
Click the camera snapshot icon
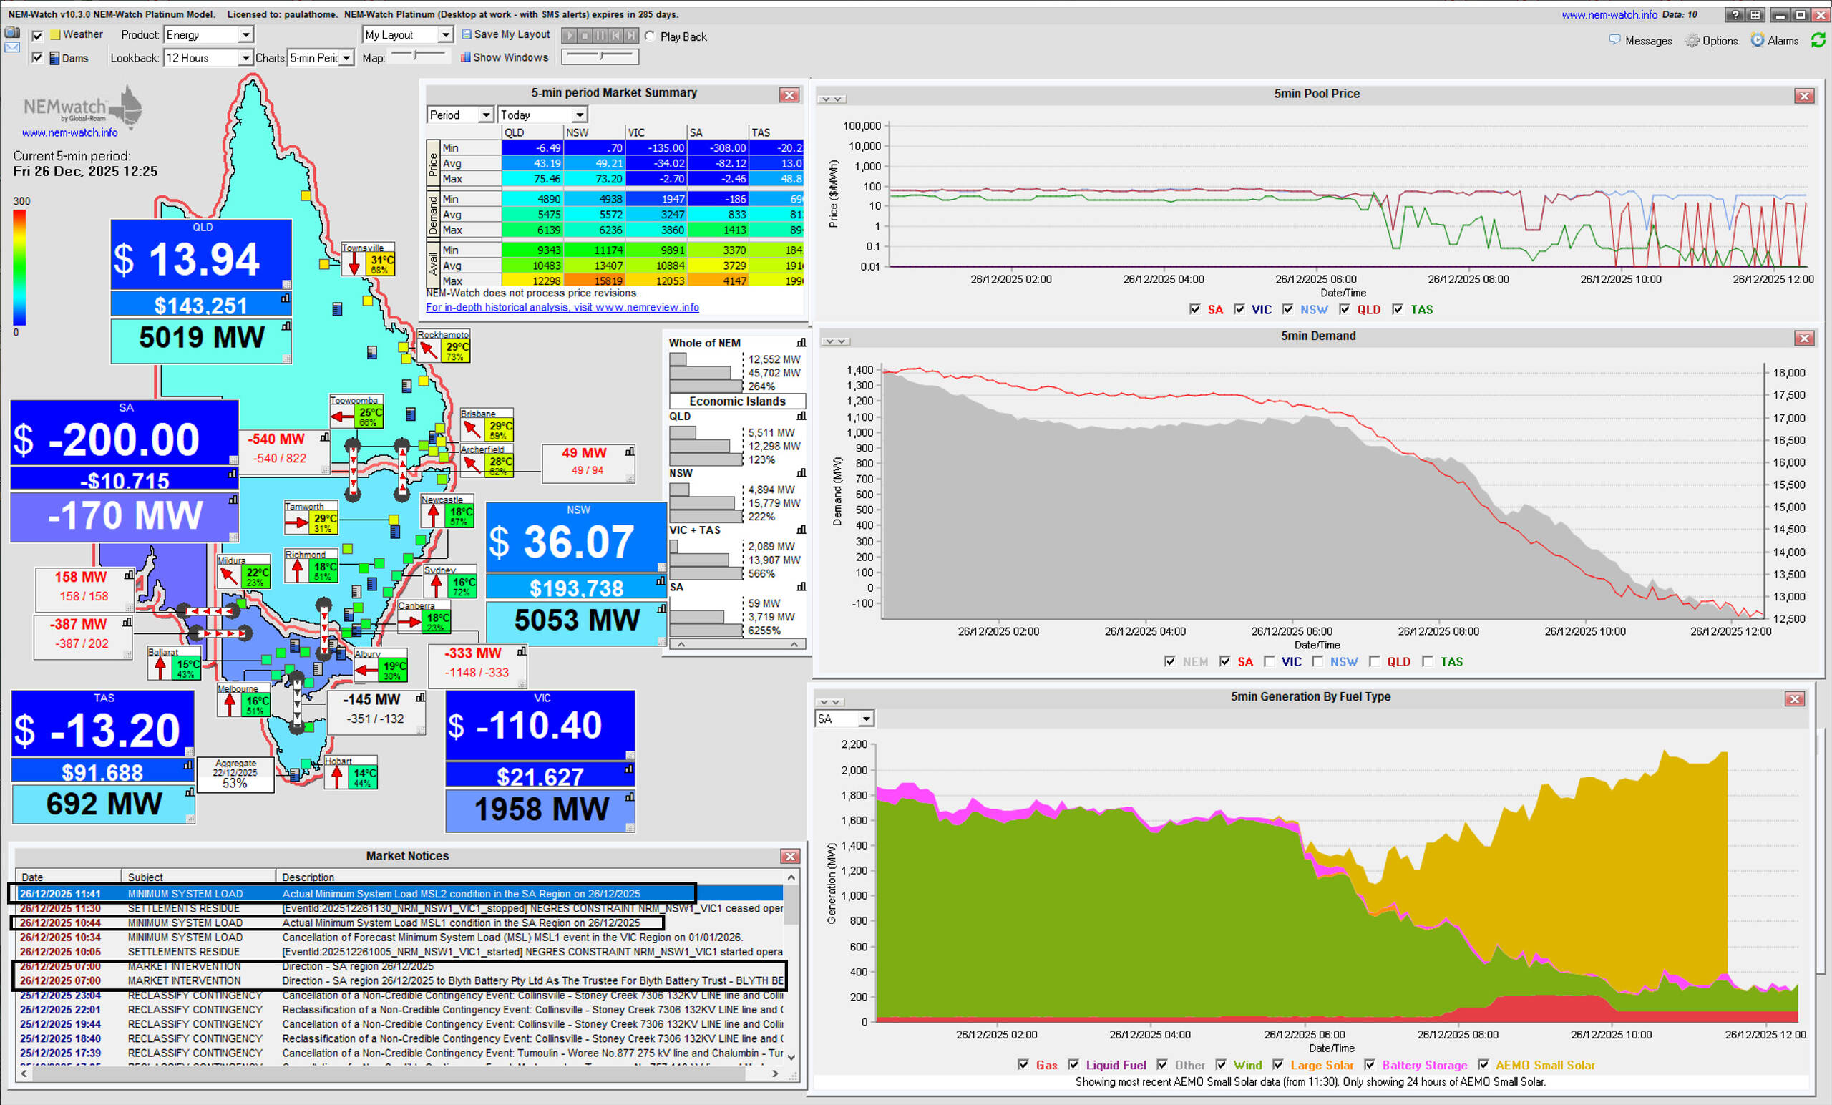tap(12, 33)
